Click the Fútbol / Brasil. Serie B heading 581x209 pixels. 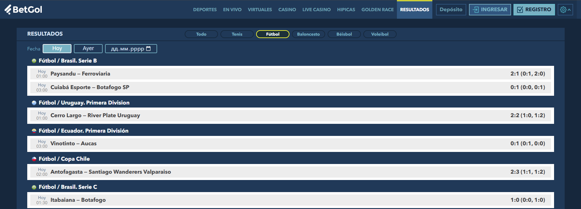[x=68, y=61]
